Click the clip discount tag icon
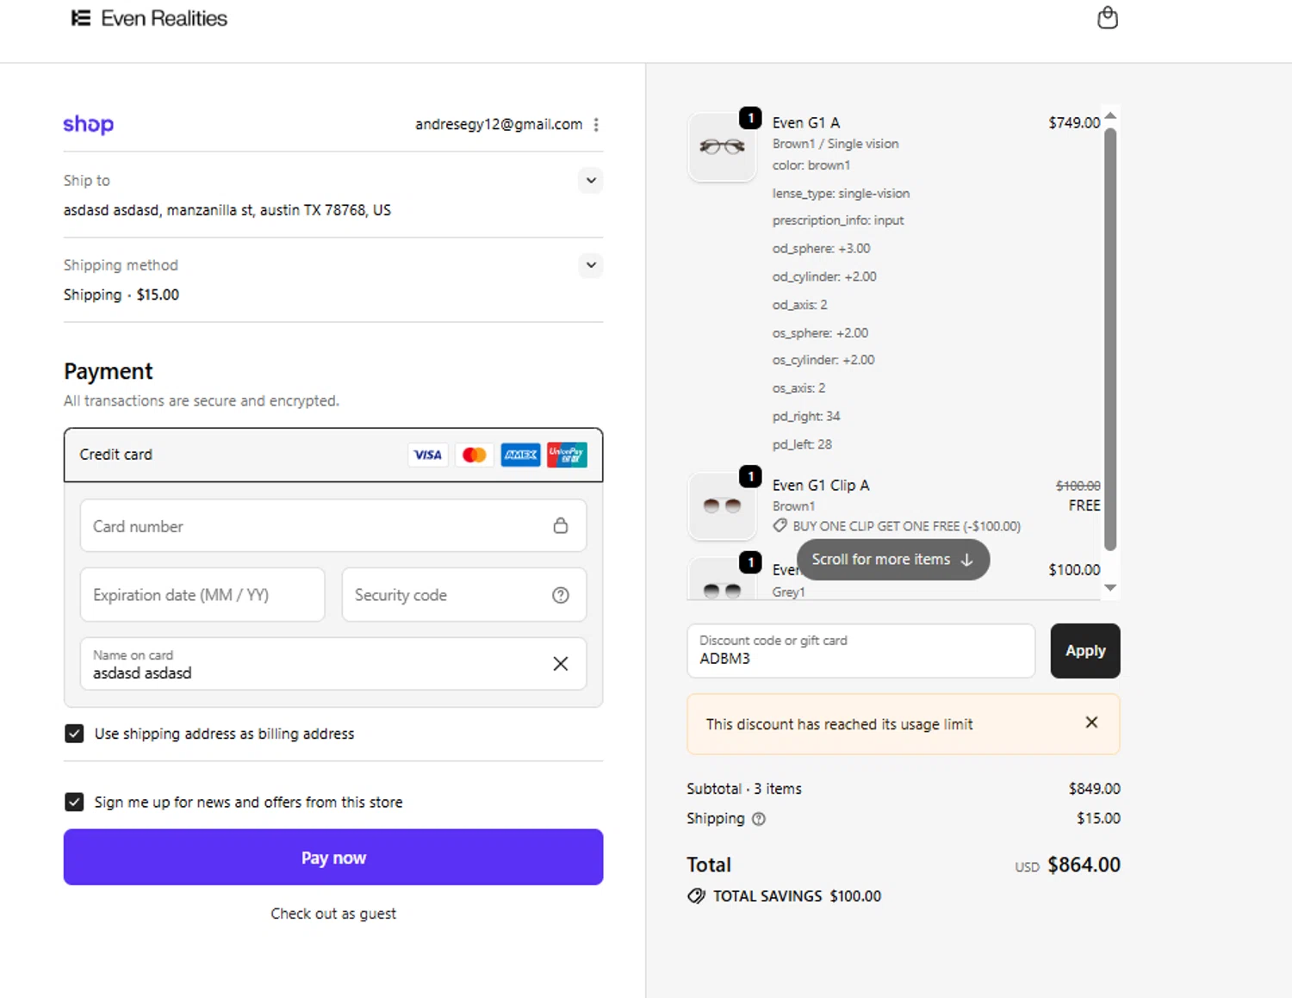This screenshot has height=998, width=1292. (x=780, y=525)
